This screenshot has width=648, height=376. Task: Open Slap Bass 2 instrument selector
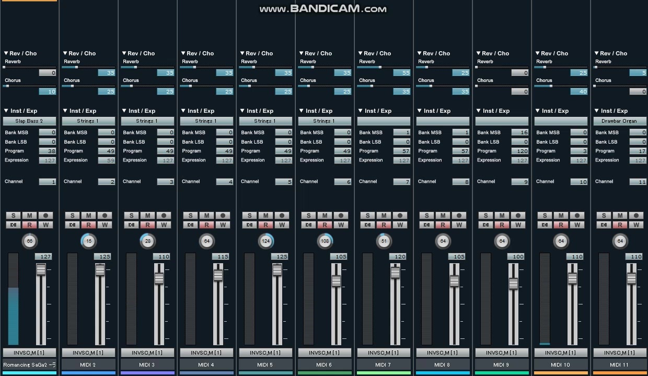(x=29, y=121)
